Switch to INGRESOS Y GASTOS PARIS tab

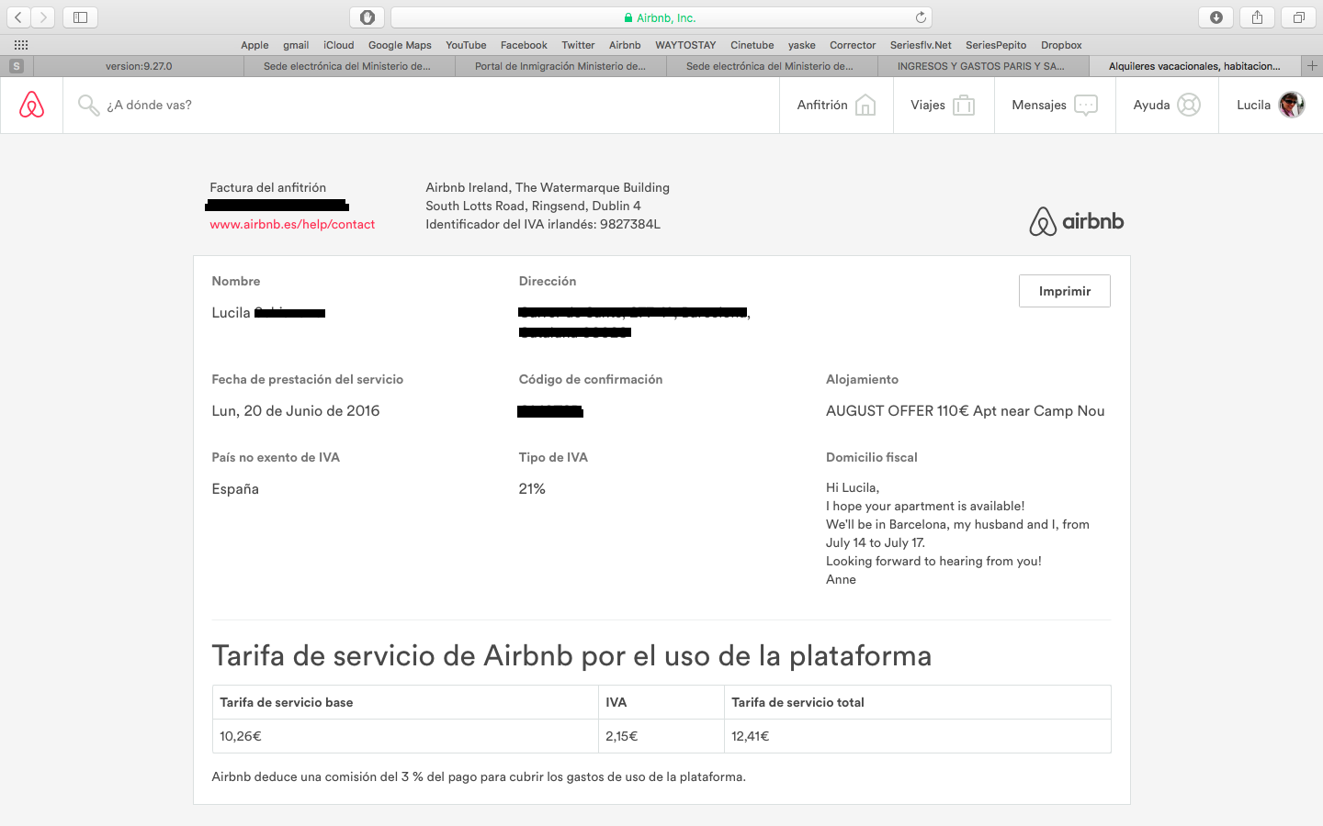pos(981,66)
